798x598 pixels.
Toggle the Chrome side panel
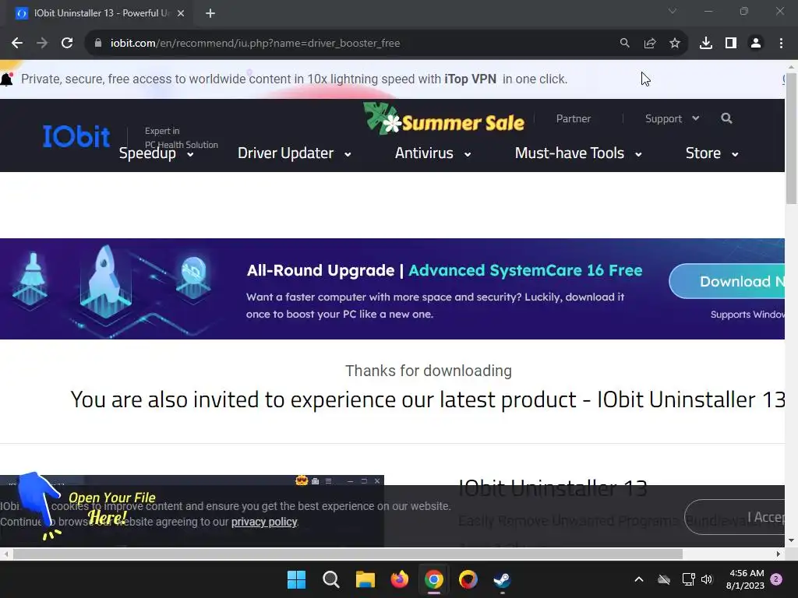point(731,44)
